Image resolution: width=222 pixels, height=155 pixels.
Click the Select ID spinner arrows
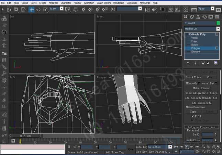tap(215, 140)
